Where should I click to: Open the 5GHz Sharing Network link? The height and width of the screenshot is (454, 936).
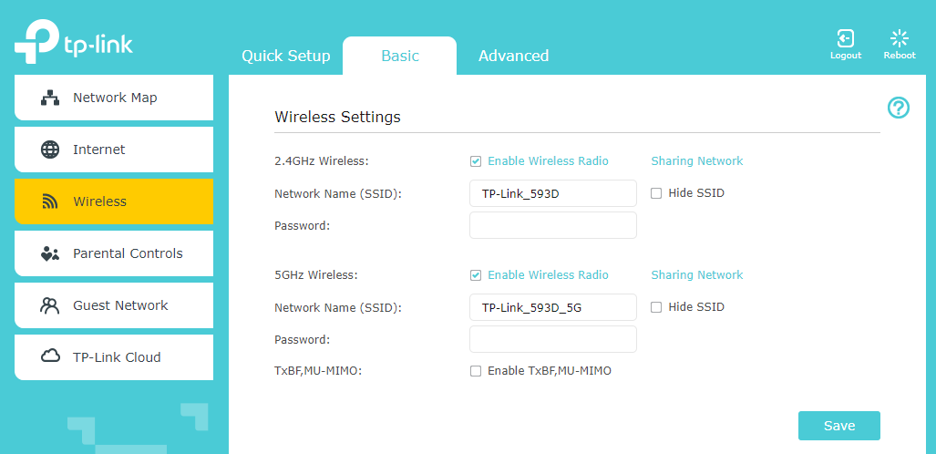[696, 275]
